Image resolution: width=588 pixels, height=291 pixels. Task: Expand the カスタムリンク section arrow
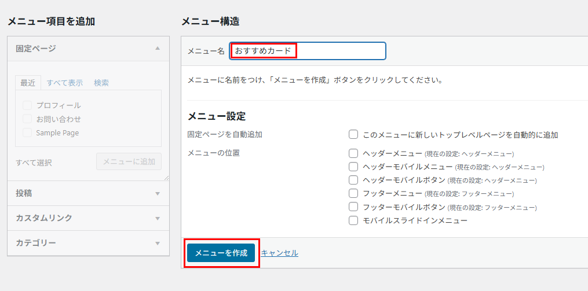[x=158, y=218]
